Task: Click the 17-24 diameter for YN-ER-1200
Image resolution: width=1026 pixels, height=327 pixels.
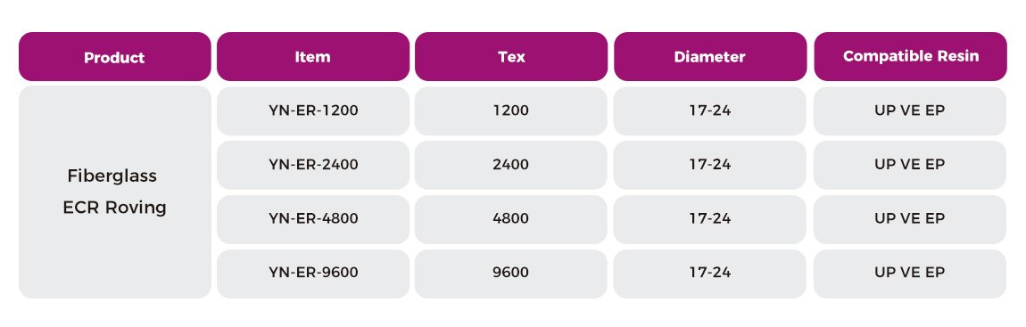Action: [x=710, y=111]
